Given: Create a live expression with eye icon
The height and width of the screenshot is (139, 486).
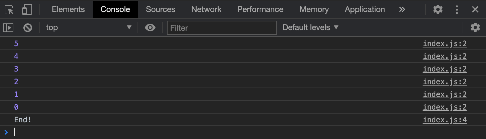Looking at the screenshot, I should (x=150, y=28).
